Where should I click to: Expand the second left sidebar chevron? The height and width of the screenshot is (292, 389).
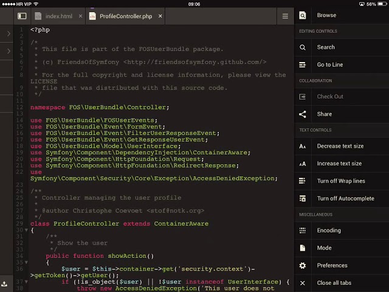coord(9,51)
